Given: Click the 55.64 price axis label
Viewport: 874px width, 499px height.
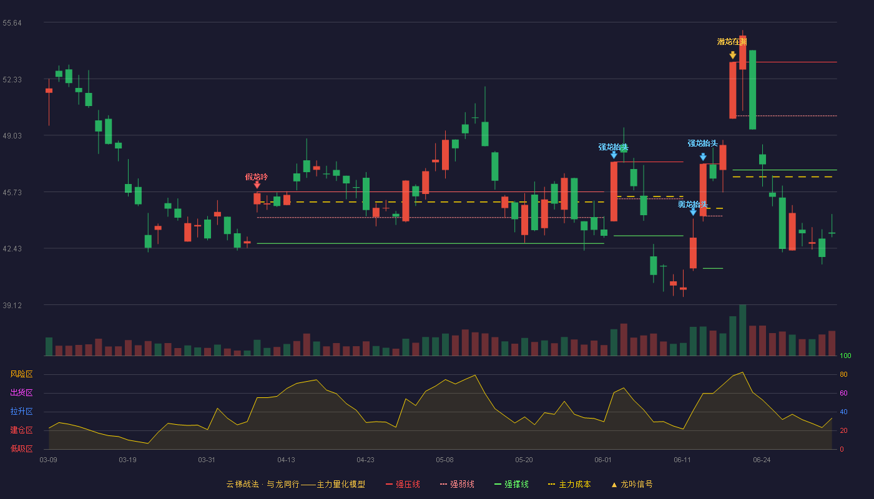Looking at the screenshot, I should pos(12,23).
